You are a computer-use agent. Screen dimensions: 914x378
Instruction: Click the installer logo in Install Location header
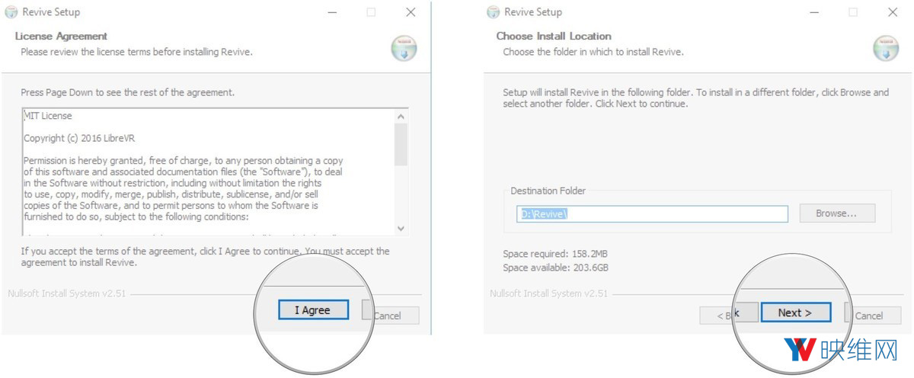pyautogui.click(x=886, y=47)
